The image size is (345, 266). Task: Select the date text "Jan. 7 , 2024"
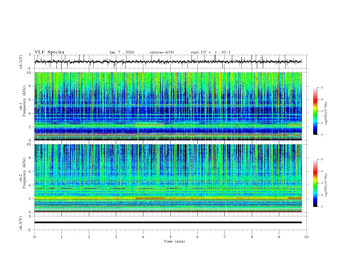tap(122, 52)
